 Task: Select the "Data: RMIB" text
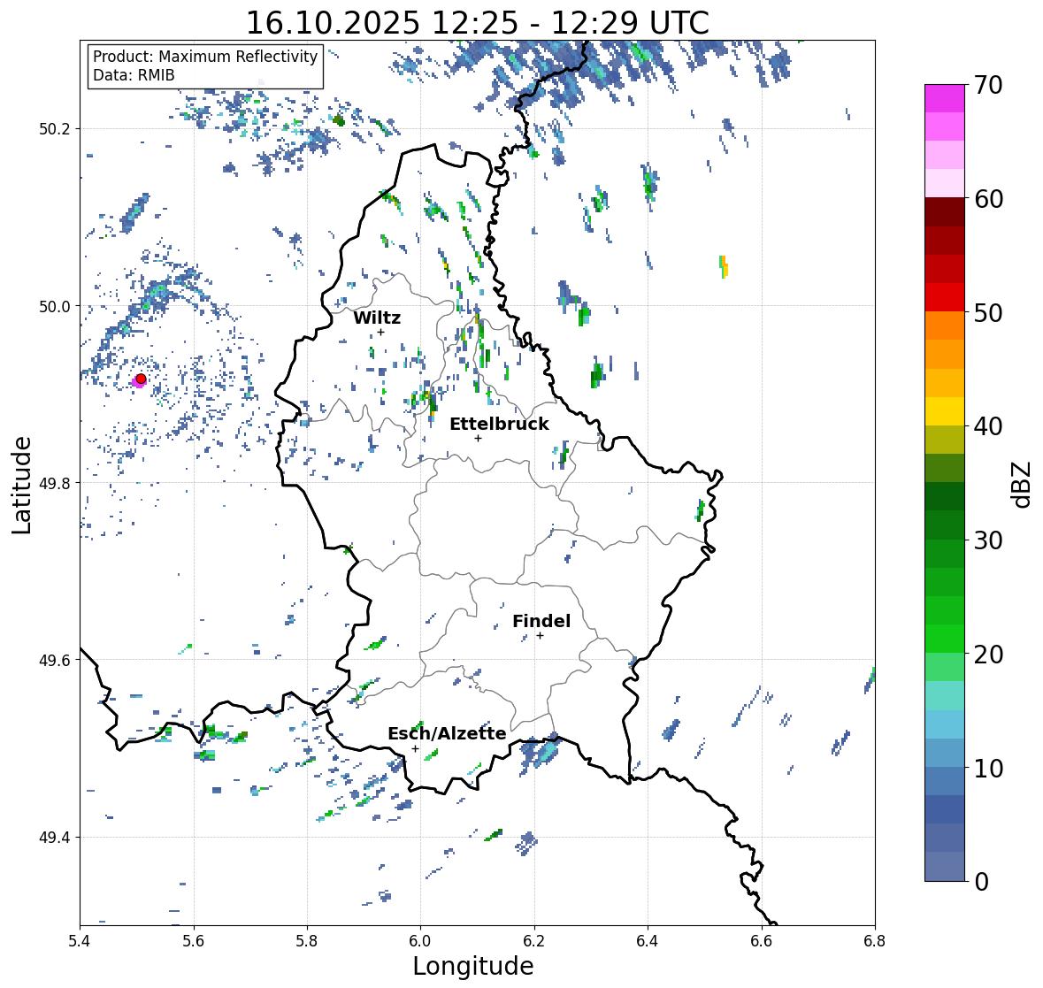coord(134,75)
